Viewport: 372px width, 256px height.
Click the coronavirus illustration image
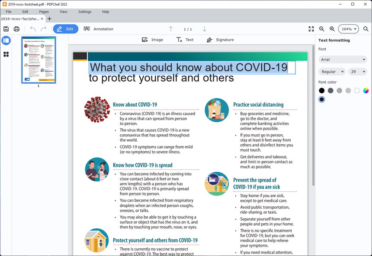point(97,109)
